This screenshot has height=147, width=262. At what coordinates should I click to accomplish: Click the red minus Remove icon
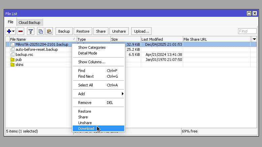21,31
